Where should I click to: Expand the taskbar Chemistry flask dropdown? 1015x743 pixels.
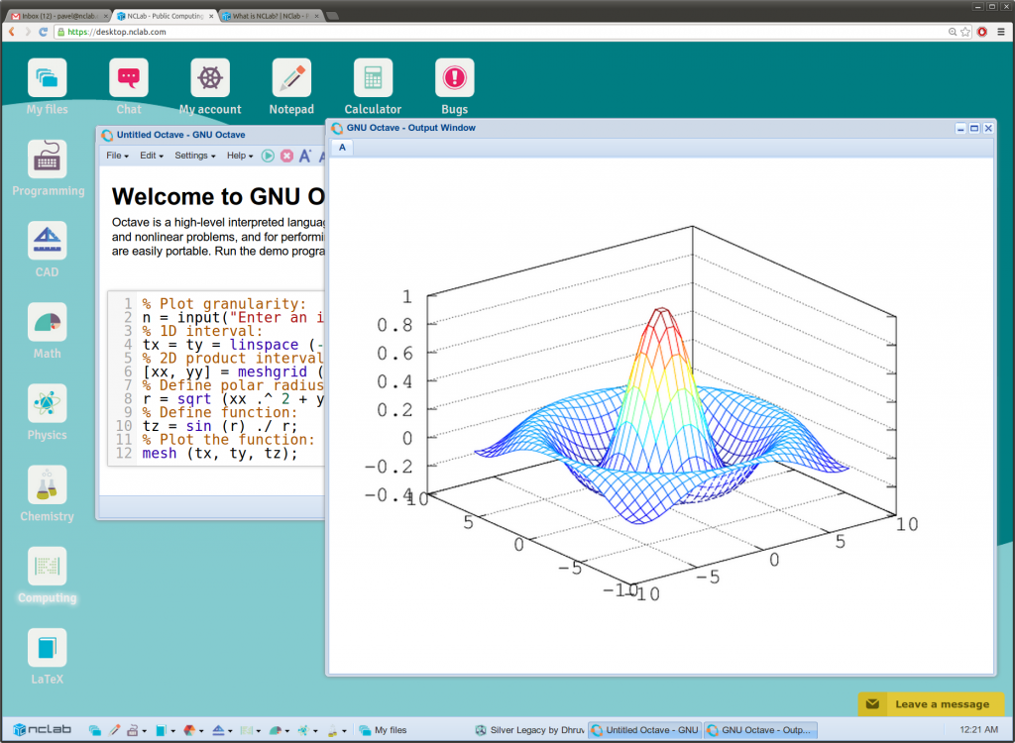point(344,731)
